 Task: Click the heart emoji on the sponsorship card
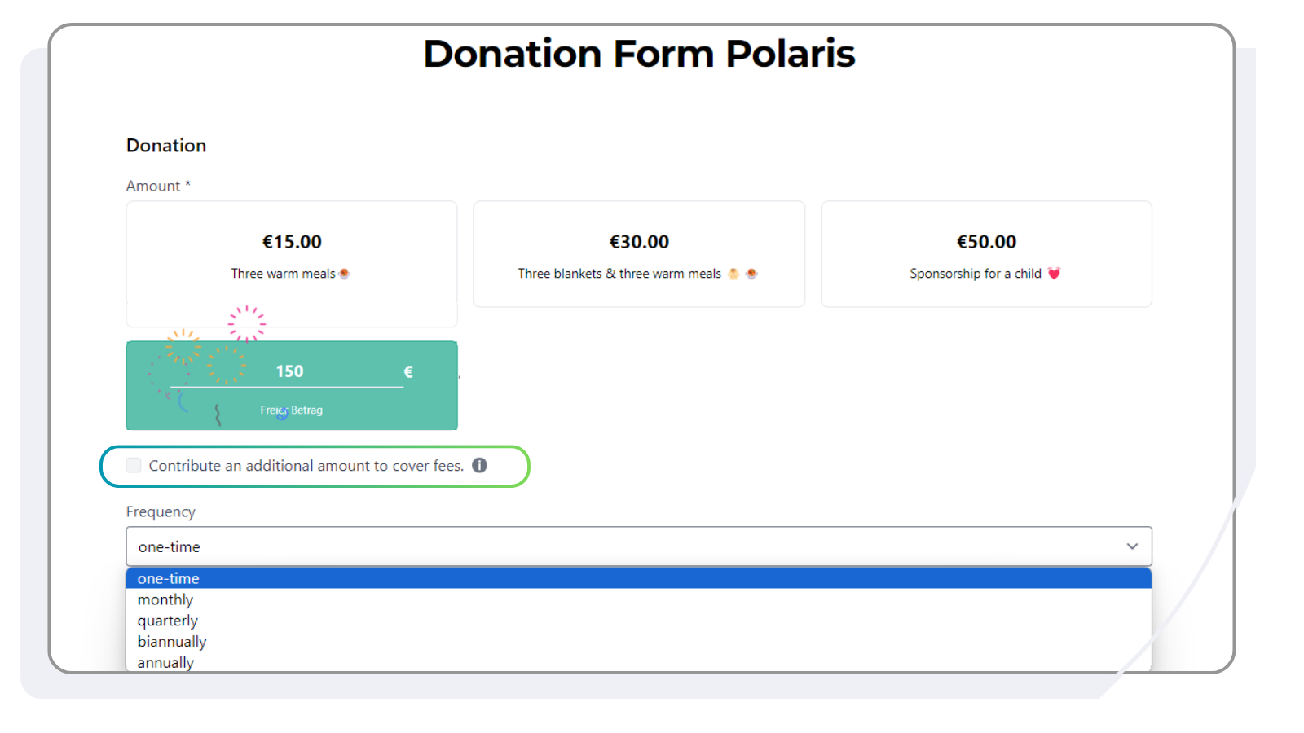coord(1055,274)
